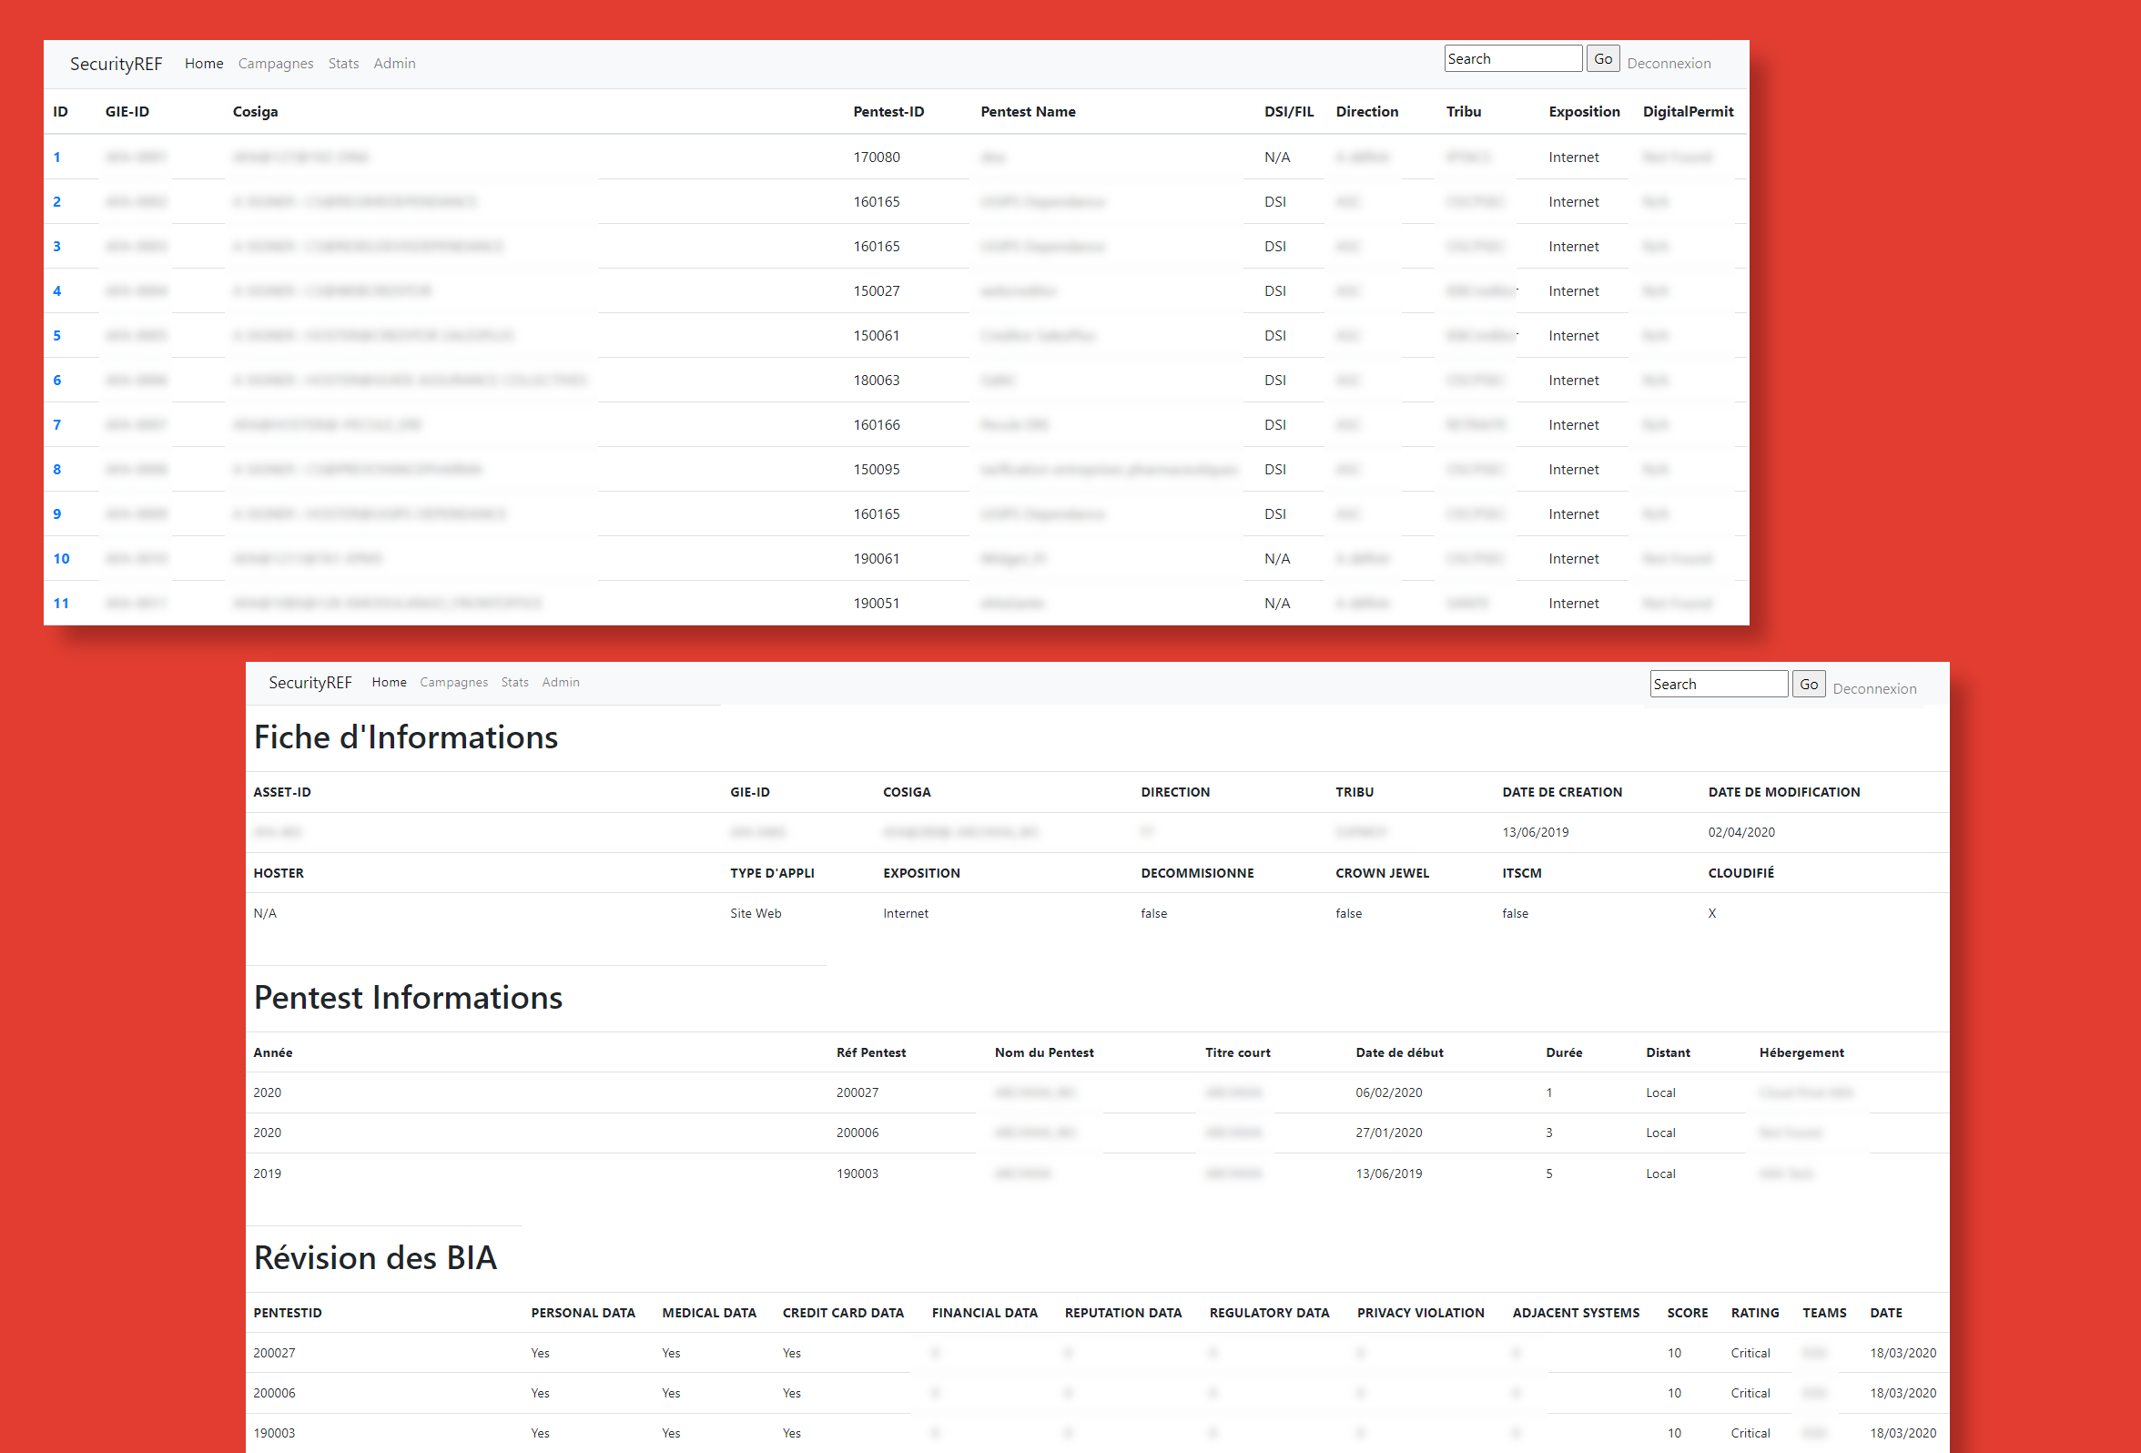Click Stats in the top navbar
The image size is (2141, 1453).
click(x=343, y=64)
